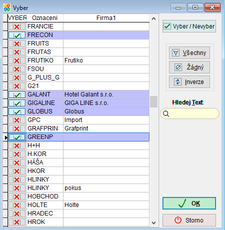Click the Firma1 column header
This screenshot has width=225, height=230.
[106, 18]
